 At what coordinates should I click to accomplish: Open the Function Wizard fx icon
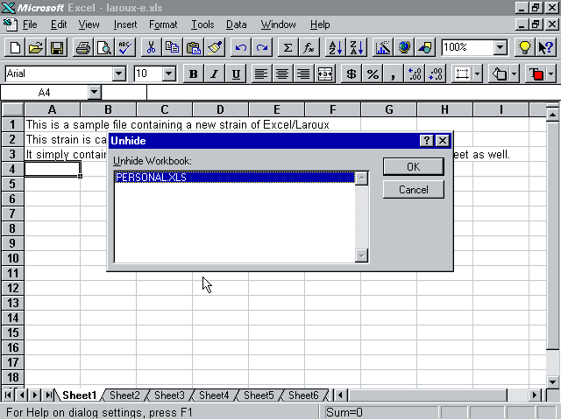pyautogui.click(x=309, y=47)
